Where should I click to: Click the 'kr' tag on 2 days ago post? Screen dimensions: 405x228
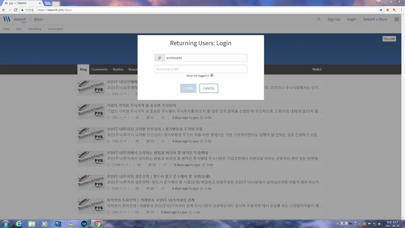[x=210, y=117]
